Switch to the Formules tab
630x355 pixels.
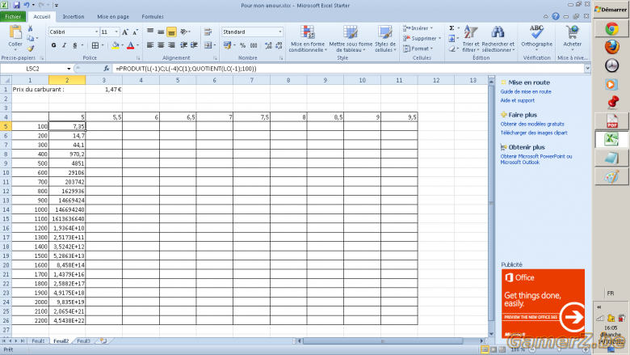coord(153,16)
